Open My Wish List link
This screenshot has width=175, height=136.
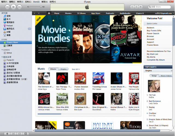pos(152,54)
